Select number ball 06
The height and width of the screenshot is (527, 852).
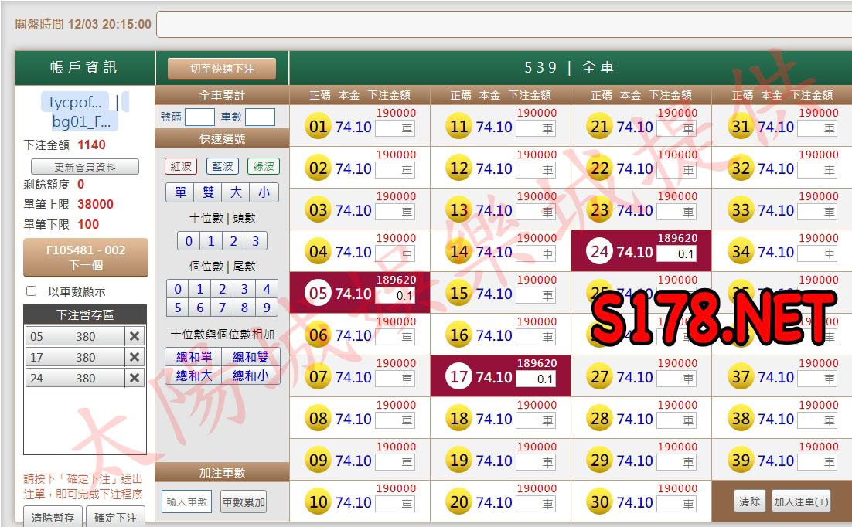tap(318, 335)
